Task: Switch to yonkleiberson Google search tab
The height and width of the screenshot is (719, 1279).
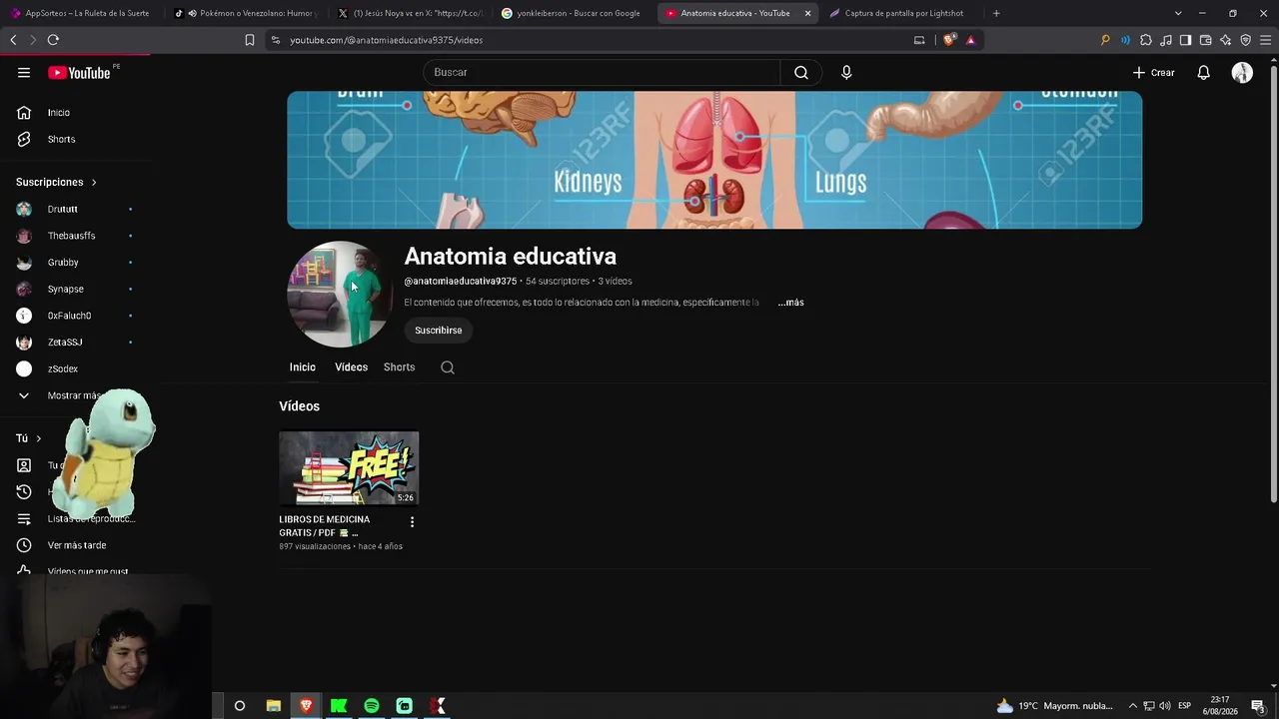Action: pos(574,13)
